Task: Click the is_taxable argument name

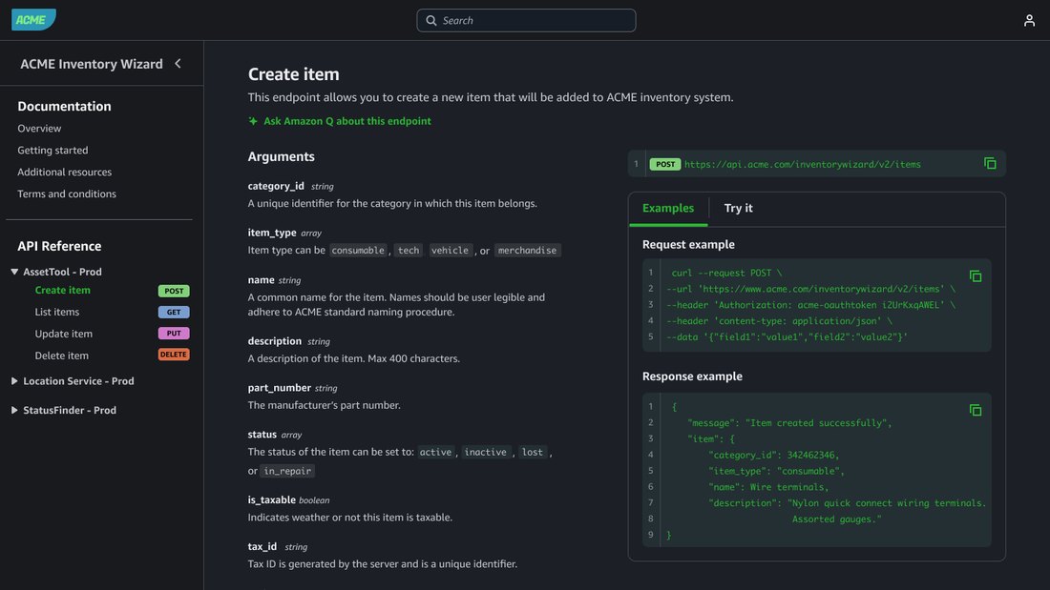Action: pyautogui.click(x=271, y=499)
